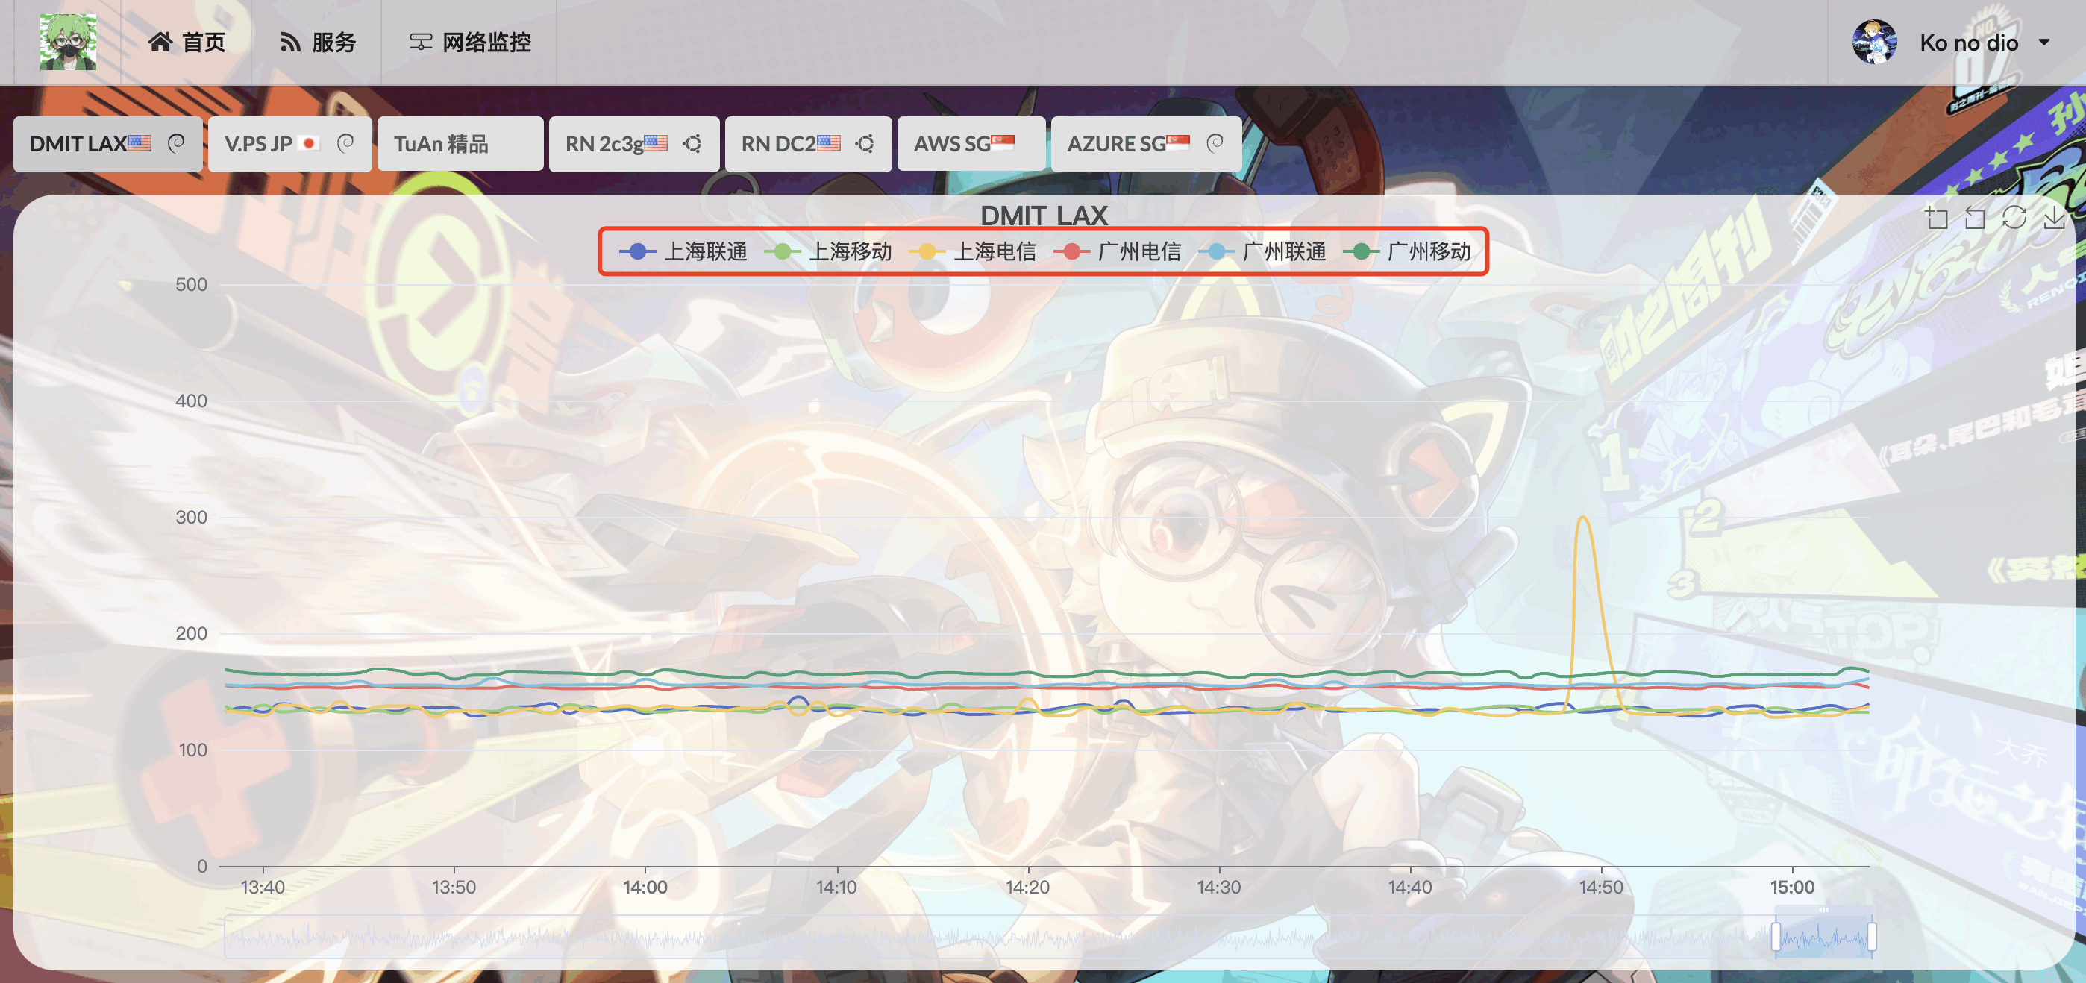Open the Ko no dio user dropdown
The height and width of the screenshot is (983, 2086).
coord(1952,42)
